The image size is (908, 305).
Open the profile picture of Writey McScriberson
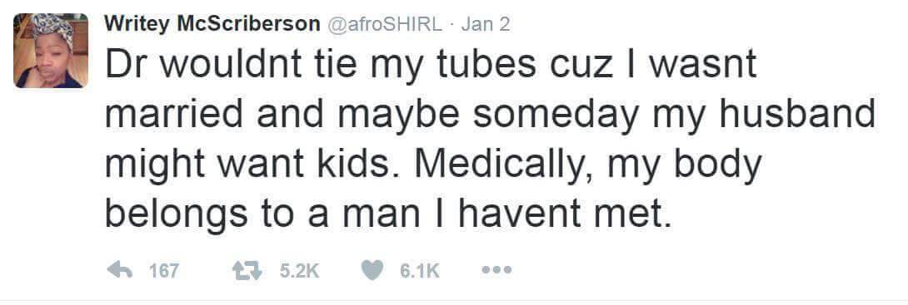[x=51, y=50]
